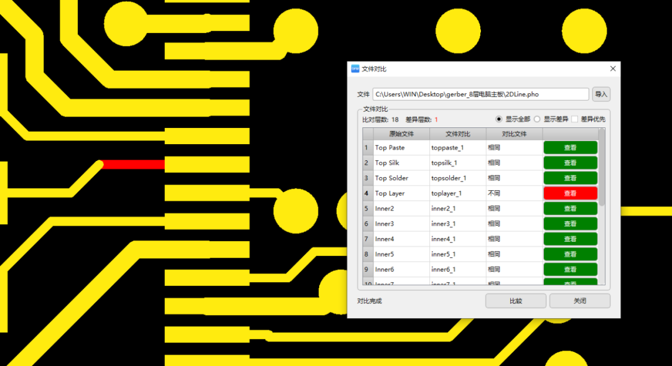Select the 显示全部 radio button
The width and height of the screenshot is (672, 366).
[x=499, y=119]
